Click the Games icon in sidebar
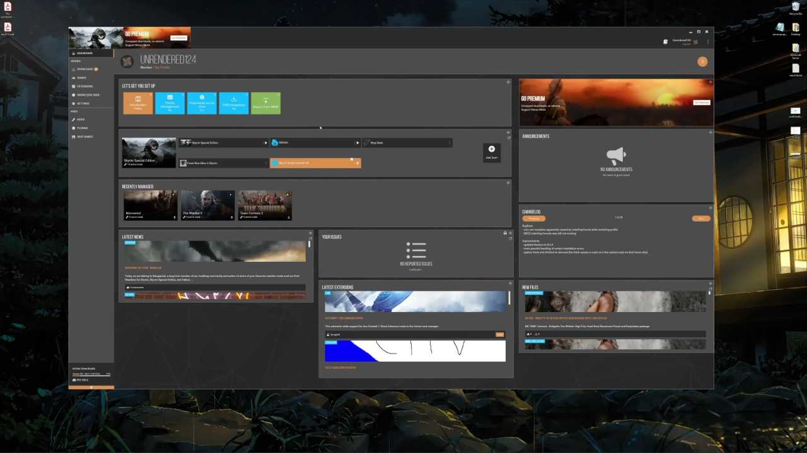Image resolution: width=807 pixels, height=453 pixels. tap(74, 78)
